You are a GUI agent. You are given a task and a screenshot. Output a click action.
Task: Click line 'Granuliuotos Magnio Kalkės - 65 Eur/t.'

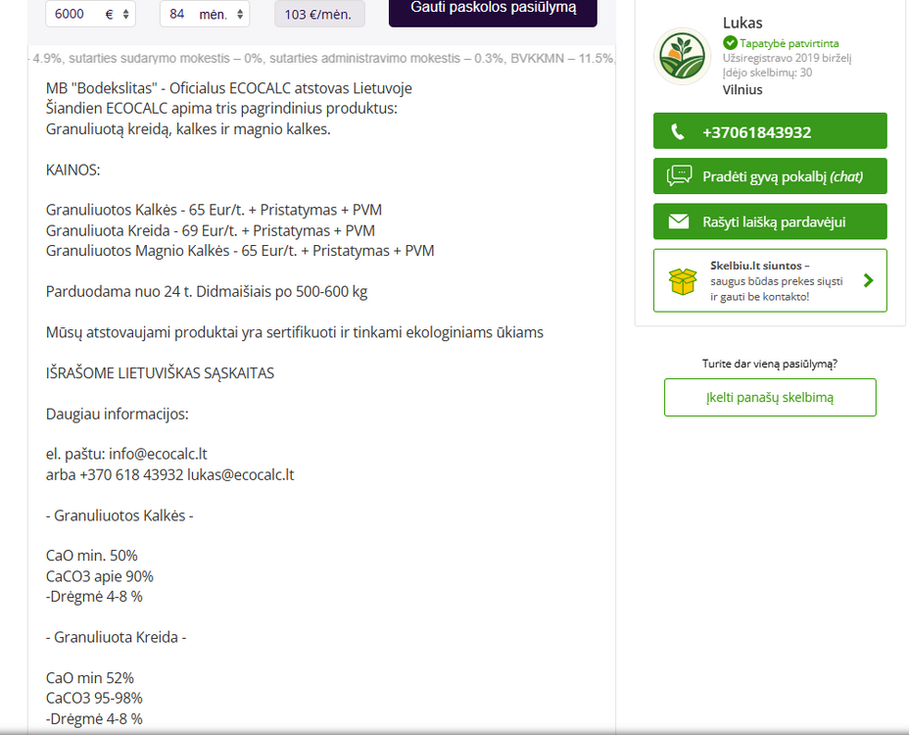(240, 251)
